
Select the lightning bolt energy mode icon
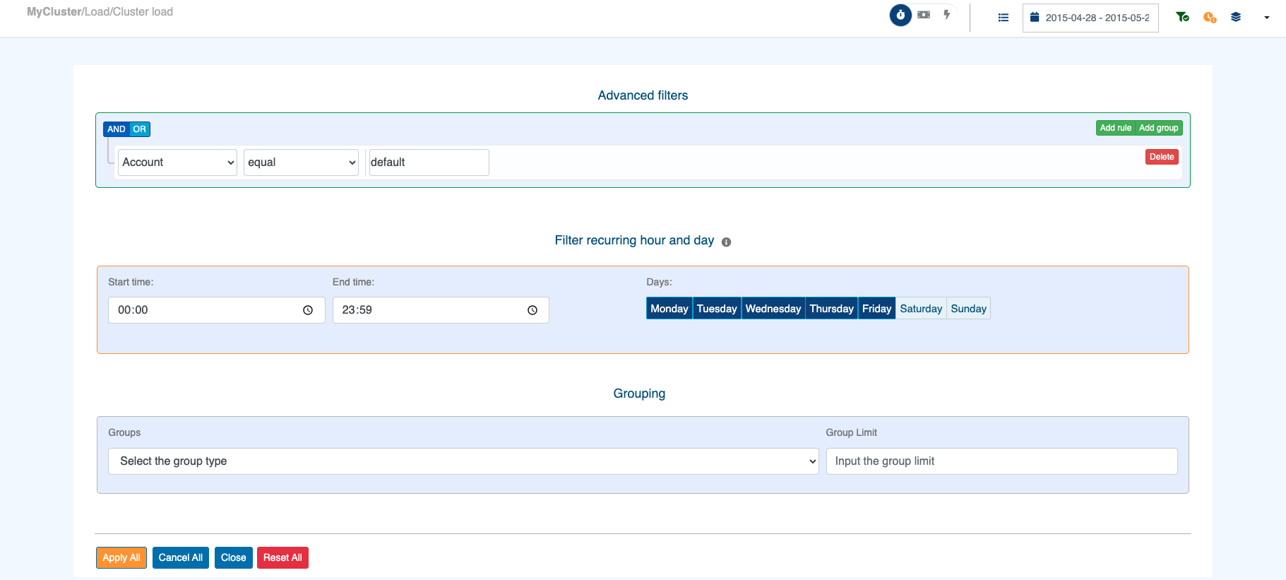(946, 15)
